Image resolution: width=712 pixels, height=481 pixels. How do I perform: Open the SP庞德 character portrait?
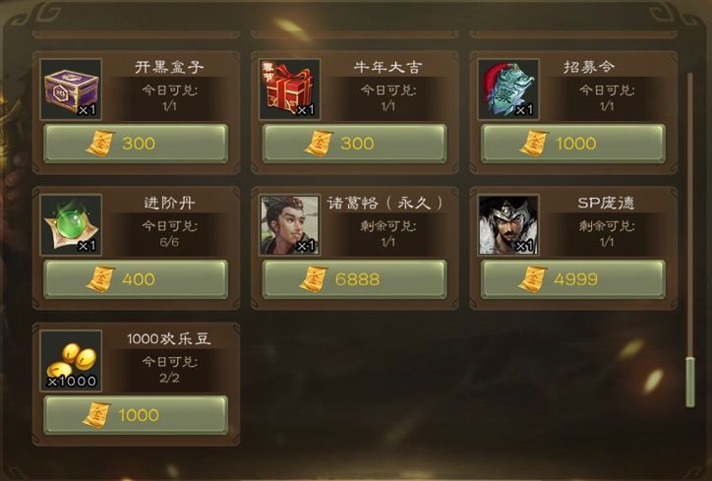pyautogui.click(x=508, y=225)
